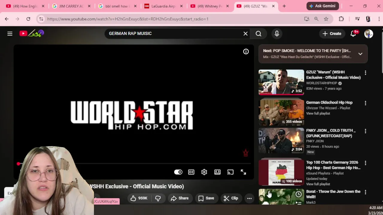Click FNKY JXON channel name
The height and width of the screenshot is (215, 383).
point(315,141)
